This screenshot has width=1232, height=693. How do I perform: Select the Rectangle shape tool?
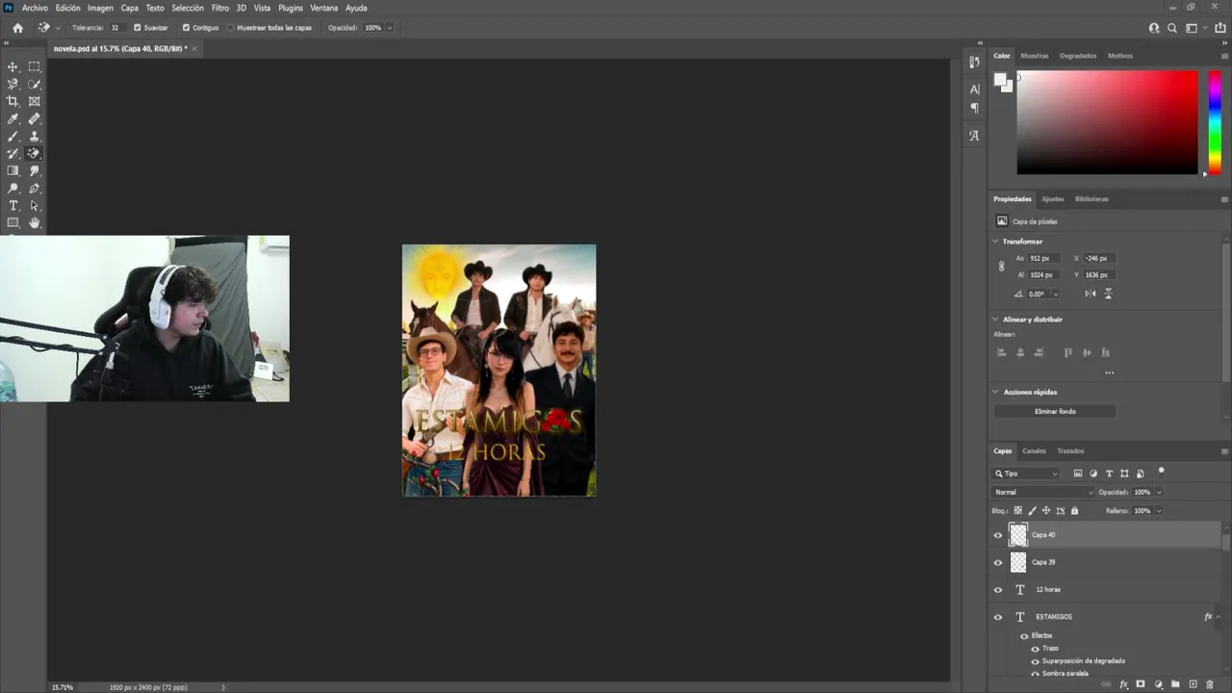pos(13,222)
